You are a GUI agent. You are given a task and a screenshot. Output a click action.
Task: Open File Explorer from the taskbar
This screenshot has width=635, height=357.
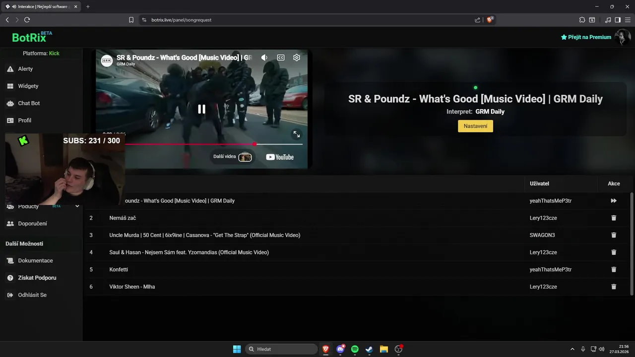383,349
